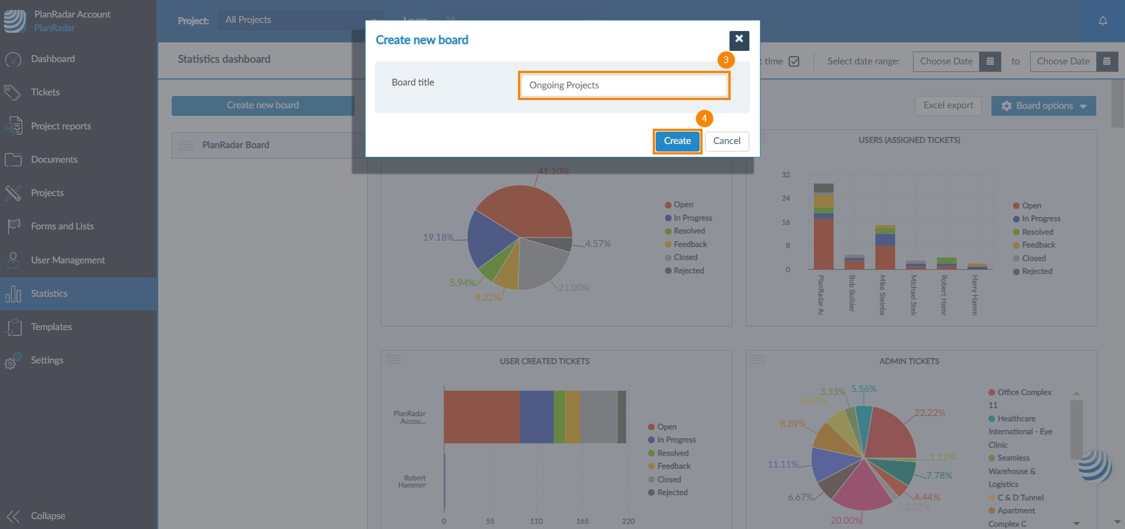This screenshot has height=529, width=1125.
Task: Toggle the Open legend in pie chart
Action: point(679,205)
